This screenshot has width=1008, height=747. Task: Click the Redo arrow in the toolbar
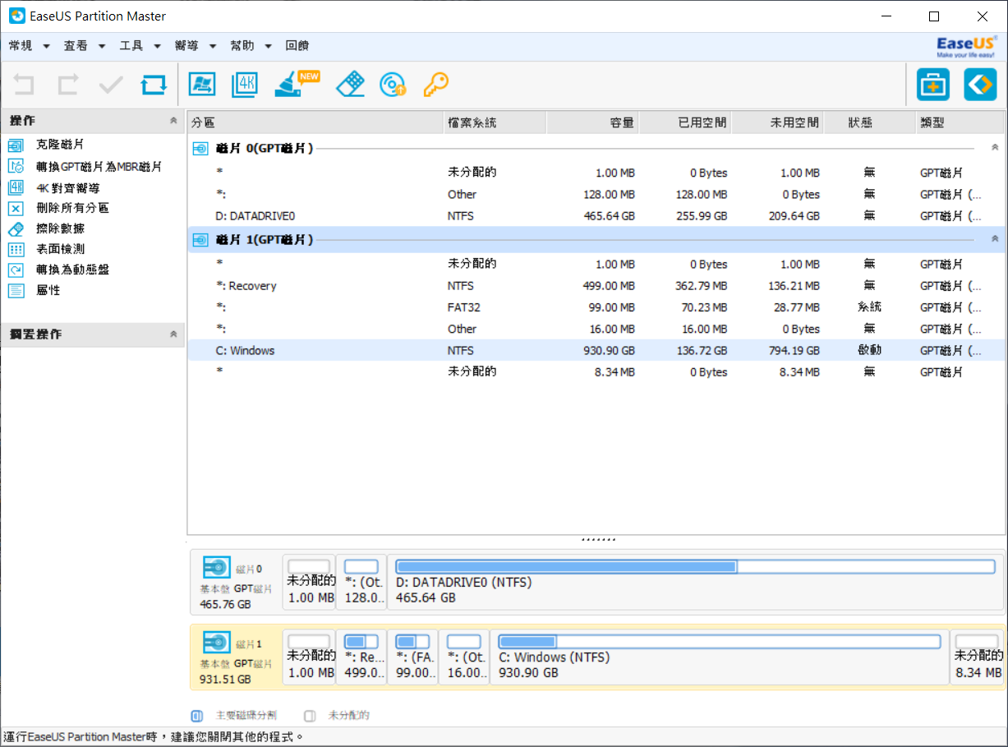click(x=67, y=84)
